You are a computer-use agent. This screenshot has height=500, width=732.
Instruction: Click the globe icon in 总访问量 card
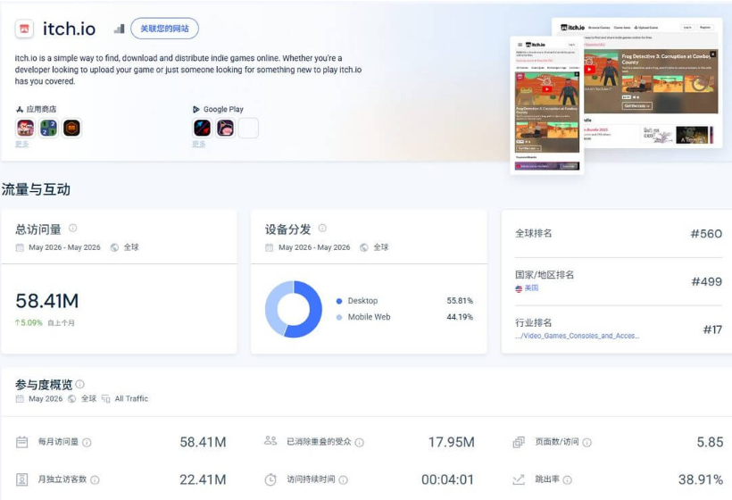click(114, 247)
